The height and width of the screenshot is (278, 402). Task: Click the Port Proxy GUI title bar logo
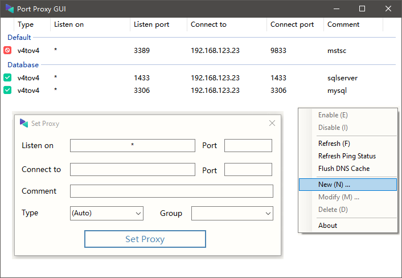[10, 9]
